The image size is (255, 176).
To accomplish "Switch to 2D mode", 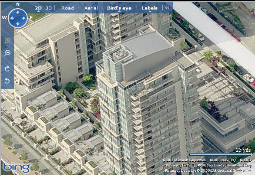I will pos(38,8).
